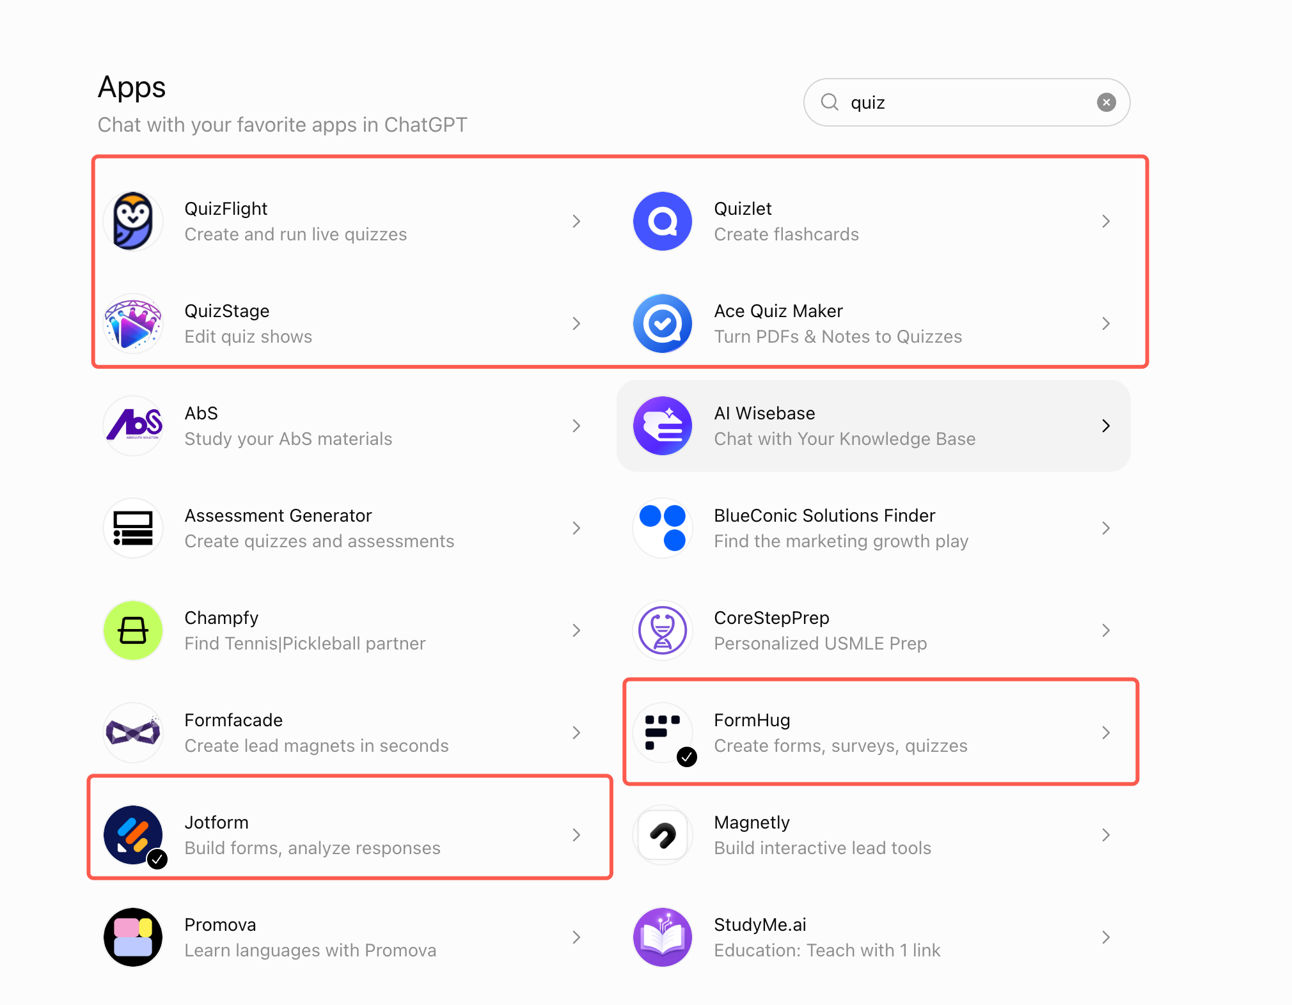Viewport: 1292px width, 1005px height.
Task: Click the Champfy row chevron
Action: [576, 630]
